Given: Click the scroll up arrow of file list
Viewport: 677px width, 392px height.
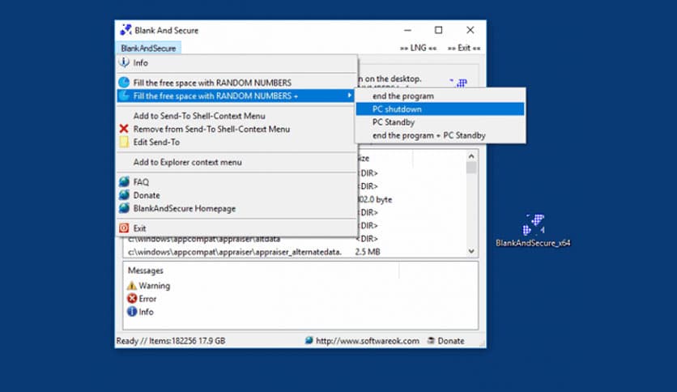Looking at the screenshot, I should [x=471, y=156].
